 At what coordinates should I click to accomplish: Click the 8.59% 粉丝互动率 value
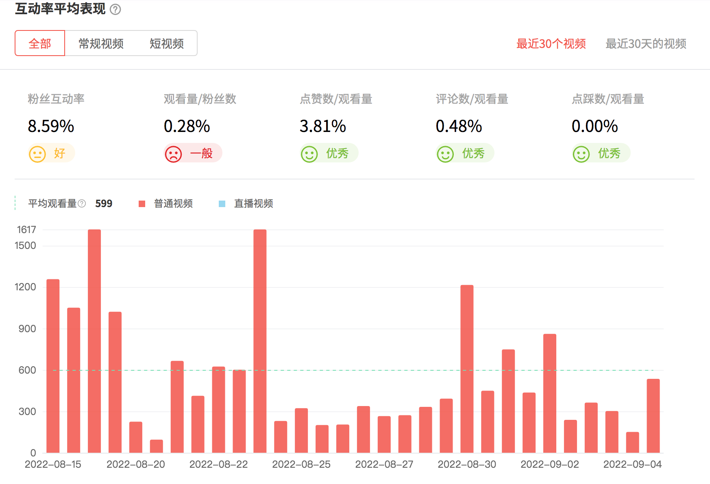pos(51,126)
